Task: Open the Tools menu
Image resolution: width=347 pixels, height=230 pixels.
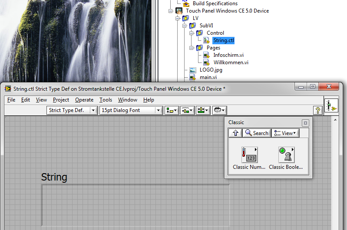Action: tap(106, 100)
